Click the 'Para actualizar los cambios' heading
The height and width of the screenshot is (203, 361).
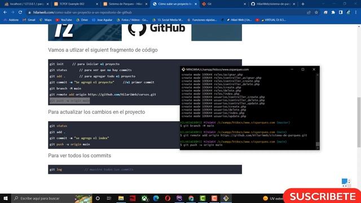tap(96, 112)
